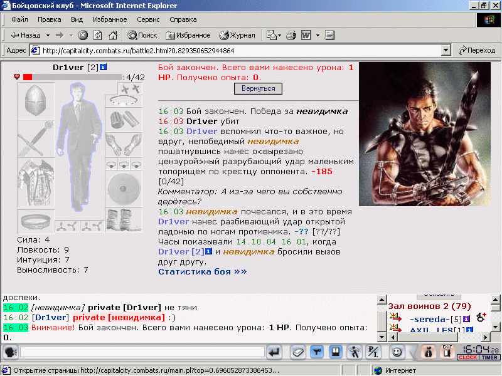Expand the address bar dropdown
This screenshot has width=502, height=376.
(446, 51)
